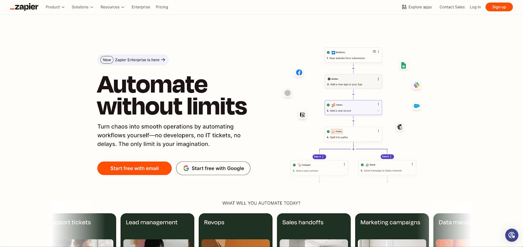Open the three-dot menu on the Webflow step
Viewport: 523px width, 247px height.
point(379,52)
